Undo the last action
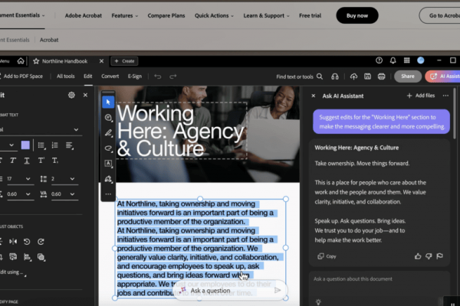 pyautogui.click(x=158, y=76)
